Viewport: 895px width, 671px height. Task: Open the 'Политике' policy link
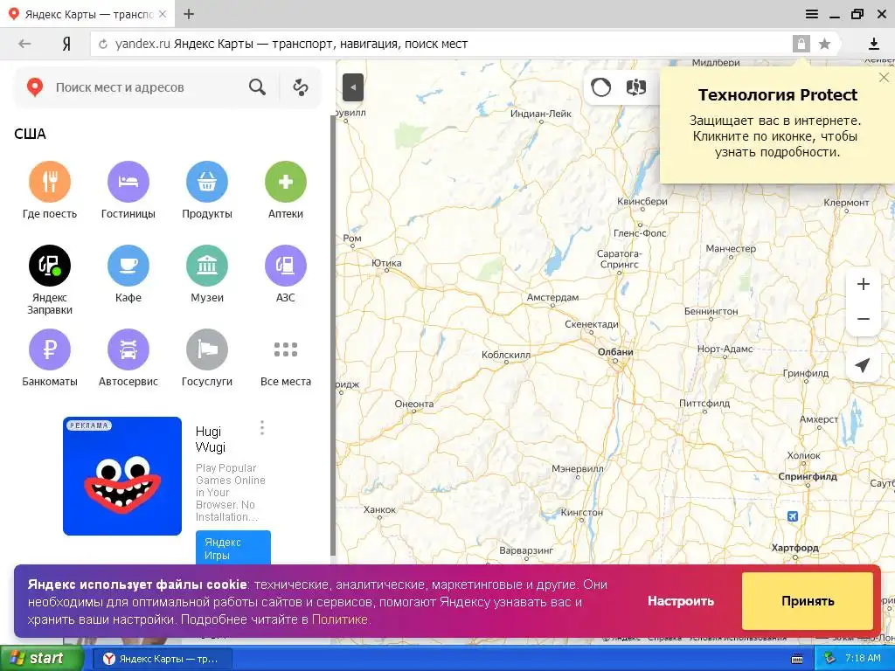[x=340, y=619]
